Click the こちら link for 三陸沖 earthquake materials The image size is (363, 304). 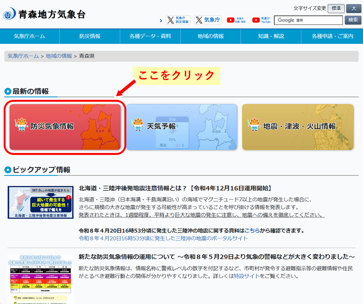pos(252,231)
